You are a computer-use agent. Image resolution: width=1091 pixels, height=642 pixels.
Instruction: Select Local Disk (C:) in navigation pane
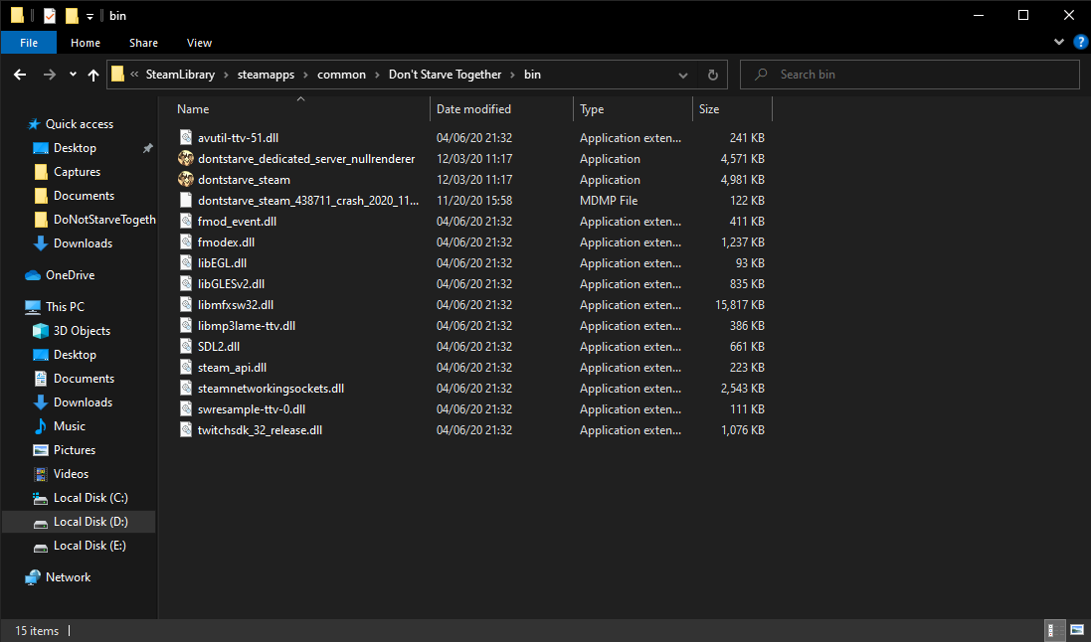pyautogui.click(x=90, y=498)
